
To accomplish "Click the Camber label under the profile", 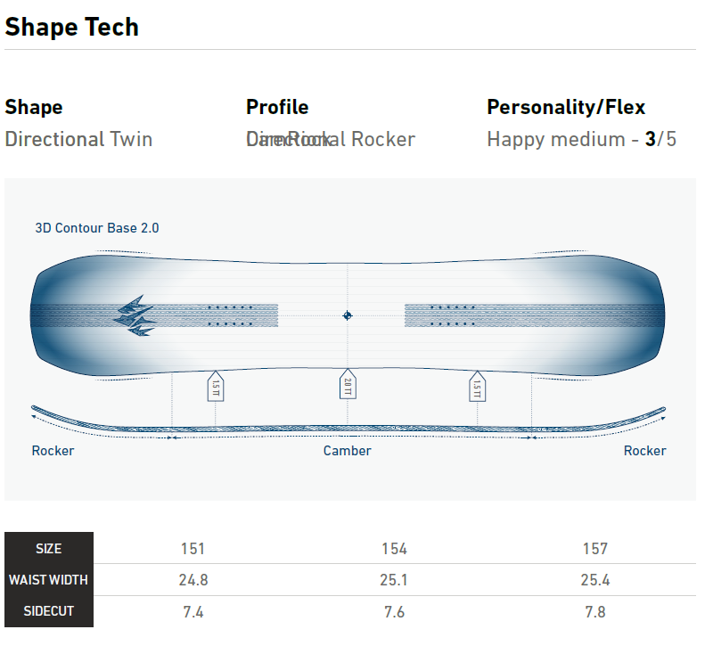I will click(348, 451).
